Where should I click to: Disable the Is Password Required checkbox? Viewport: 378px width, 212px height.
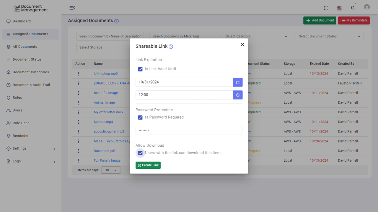[140, 117]
